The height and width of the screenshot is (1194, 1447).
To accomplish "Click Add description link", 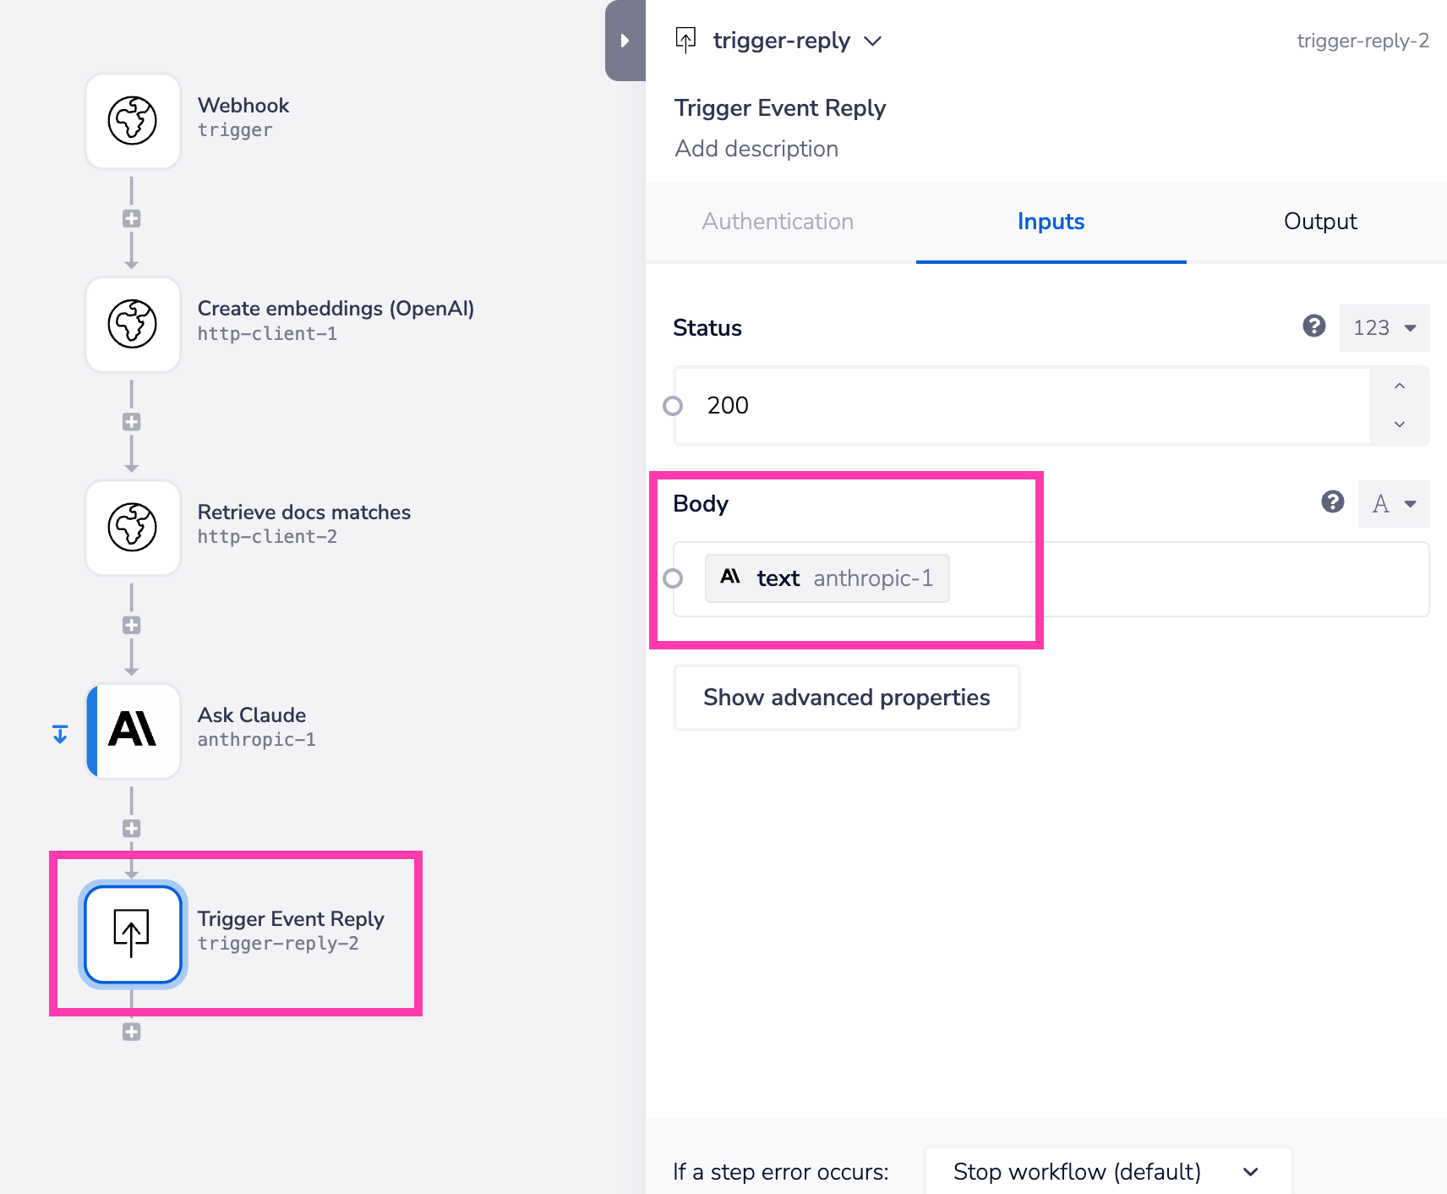I will click(x=756, y=149).
